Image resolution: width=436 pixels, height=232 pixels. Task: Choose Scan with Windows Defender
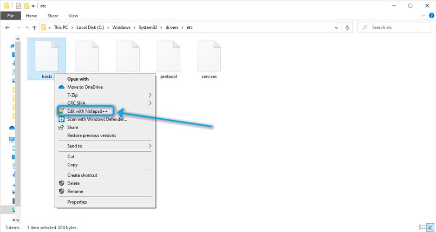pos(97,119)
